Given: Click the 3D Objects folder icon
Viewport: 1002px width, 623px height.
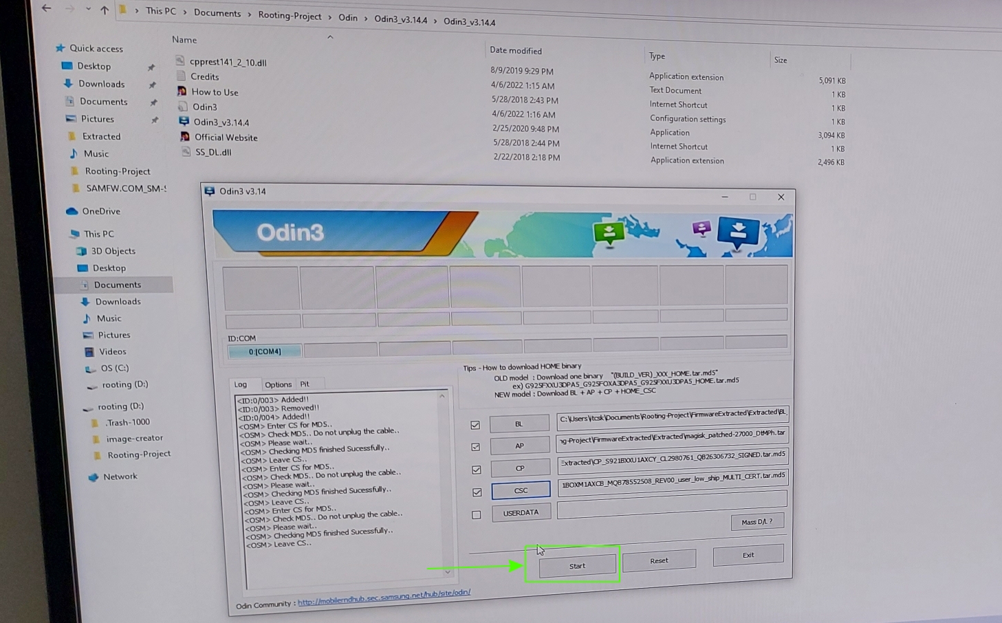Looking at the screenshot, I should point(81,251).
